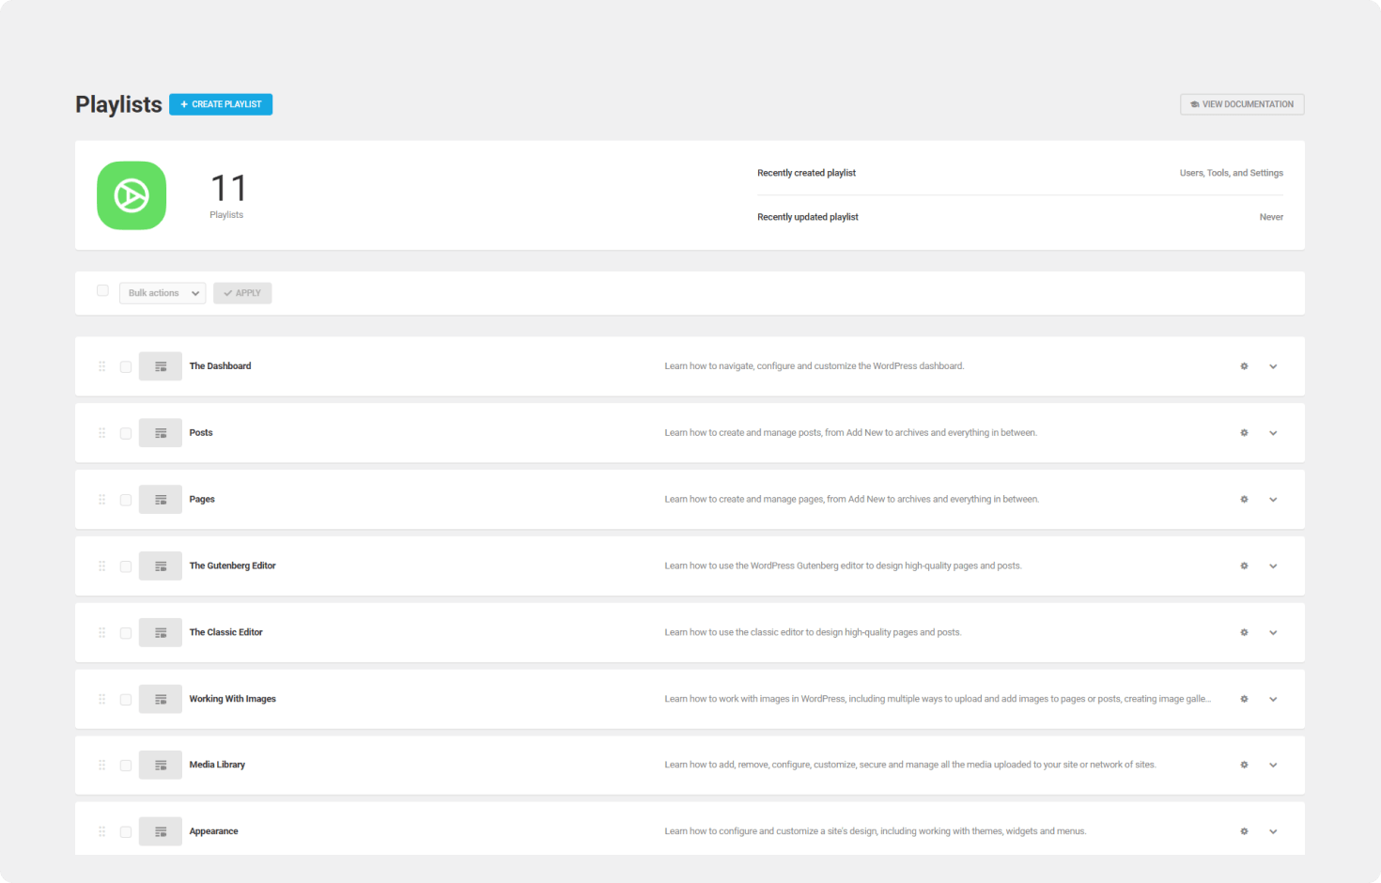Expand The Classic Editor playlist row
Image resolution: width=1381 pixels, height=883 pixels.
click(x=1273, y=633)
